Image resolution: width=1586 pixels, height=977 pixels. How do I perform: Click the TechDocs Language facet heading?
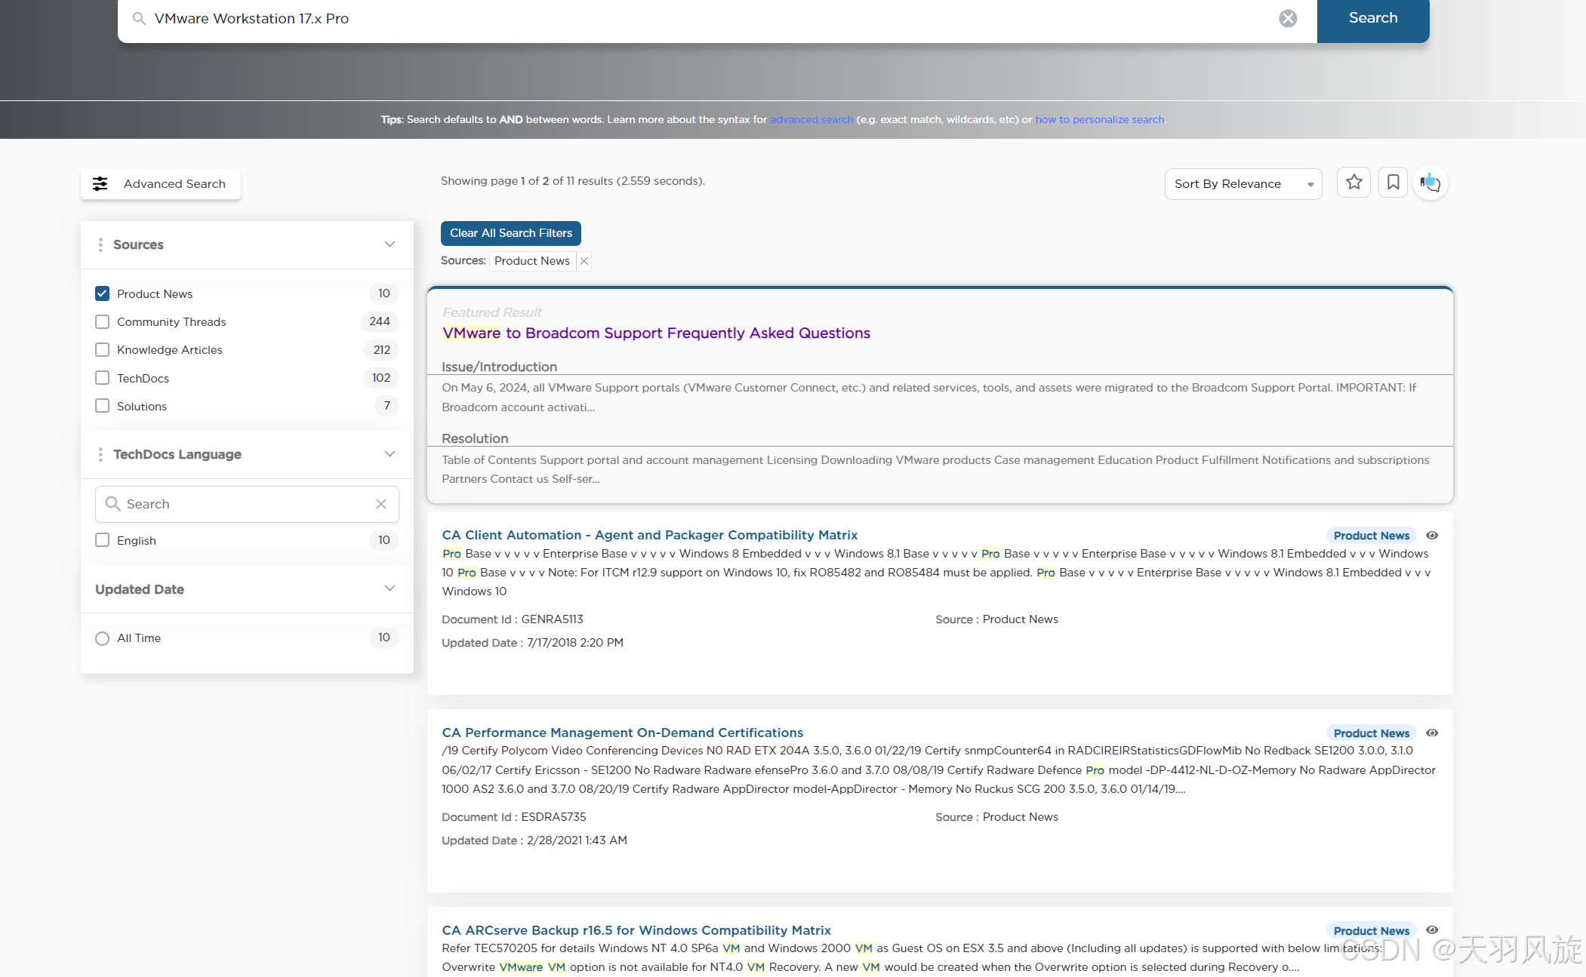pos(177,454)
